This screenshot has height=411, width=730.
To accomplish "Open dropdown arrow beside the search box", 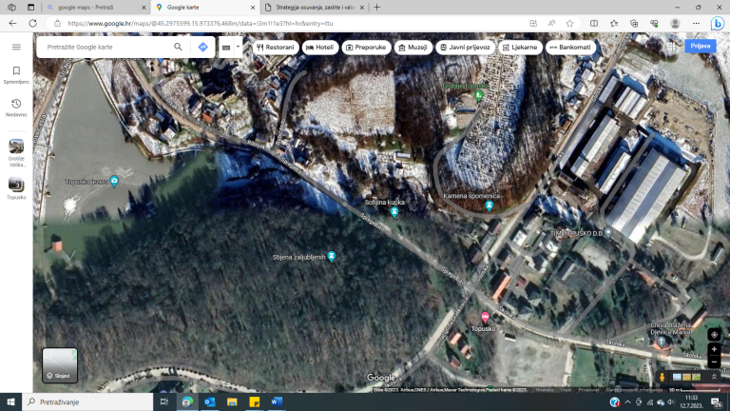I will tap(238, 47).
